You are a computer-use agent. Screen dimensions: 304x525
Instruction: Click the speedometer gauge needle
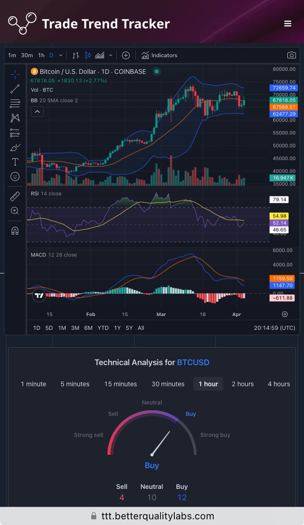(x=161, y=443)
